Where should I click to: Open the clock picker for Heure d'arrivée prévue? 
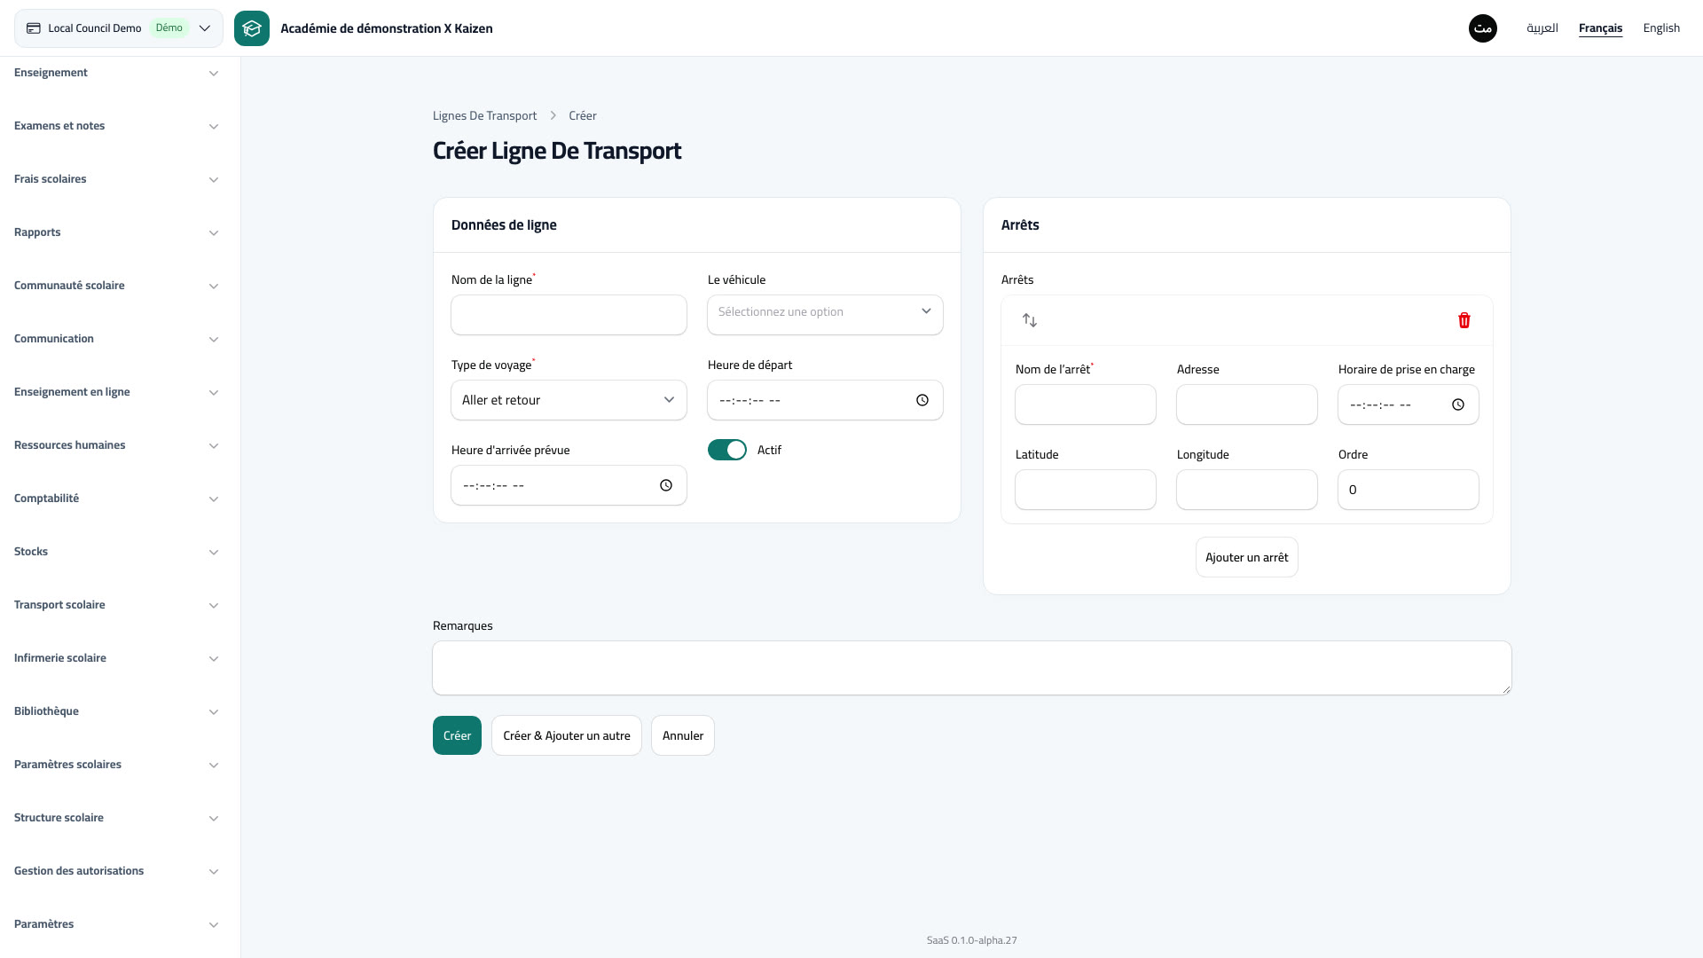click(666, 485)
